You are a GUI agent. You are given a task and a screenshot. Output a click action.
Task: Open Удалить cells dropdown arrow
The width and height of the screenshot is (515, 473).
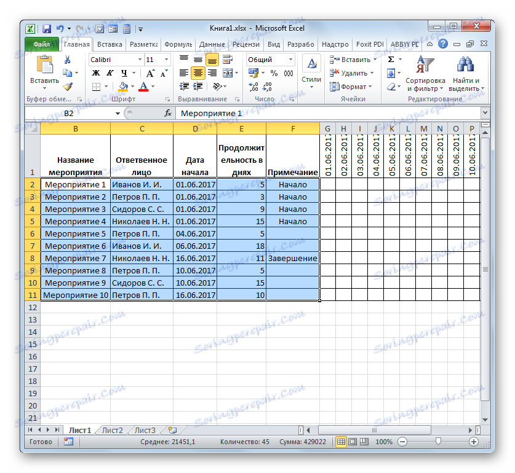click(x=372, y=73)
